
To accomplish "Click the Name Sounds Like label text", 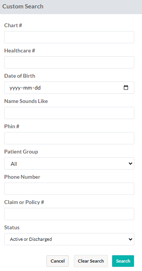I will 26,101.
